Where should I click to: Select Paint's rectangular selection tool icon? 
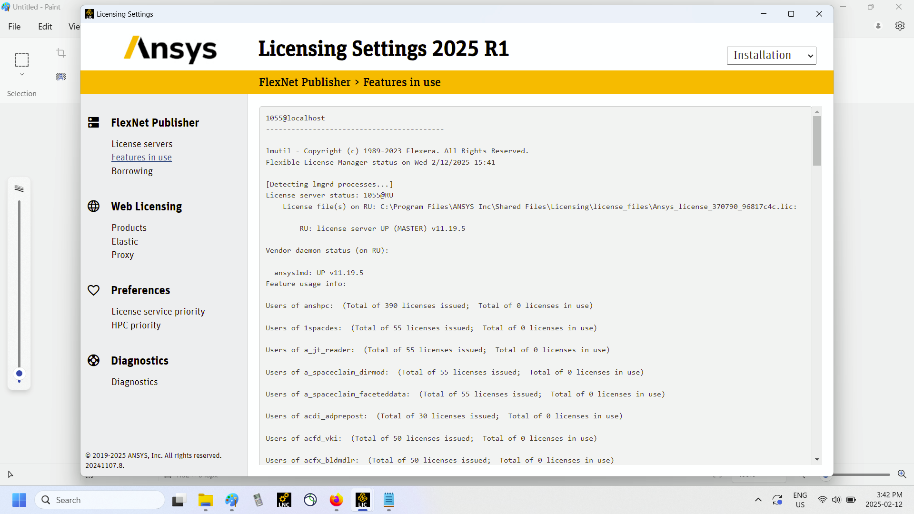22,60
